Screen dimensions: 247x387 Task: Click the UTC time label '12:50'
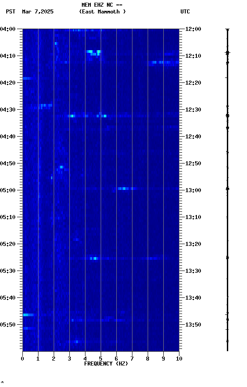193,163
